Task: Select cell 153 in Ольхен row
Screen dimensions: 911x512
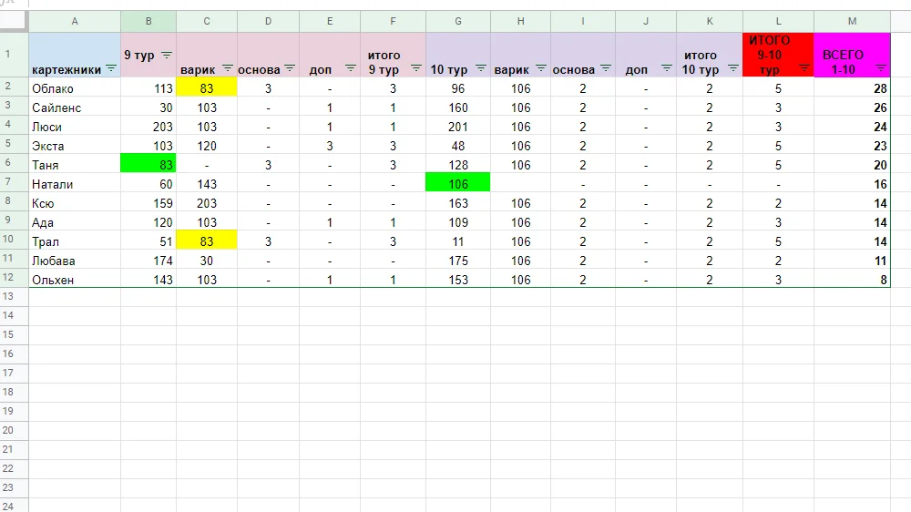Action: click(x=458, y=280)
